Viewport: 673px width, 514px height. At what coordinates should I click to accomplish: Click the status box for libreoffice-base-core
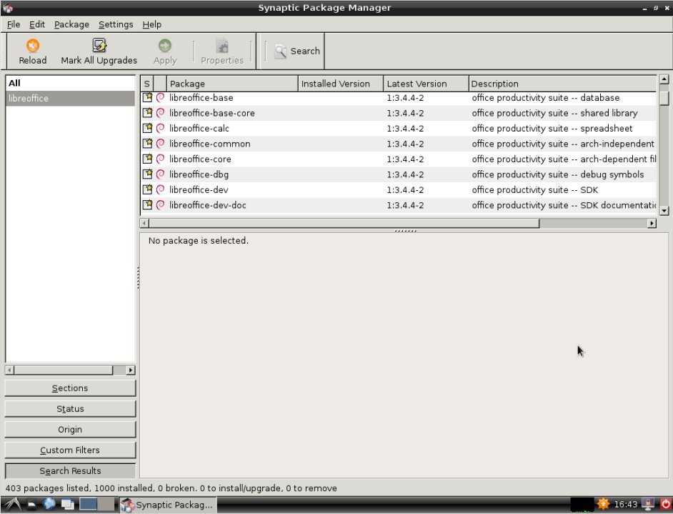[x=147, y=113]
